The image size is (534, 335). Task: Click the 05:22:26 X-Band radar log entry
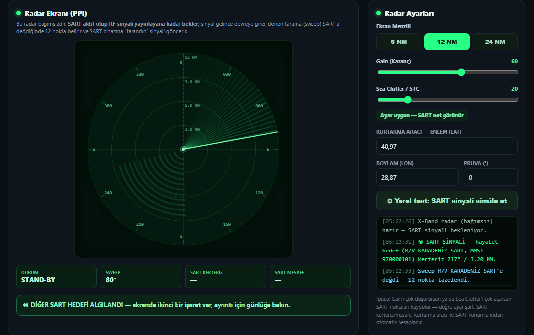tap(447, 226)
